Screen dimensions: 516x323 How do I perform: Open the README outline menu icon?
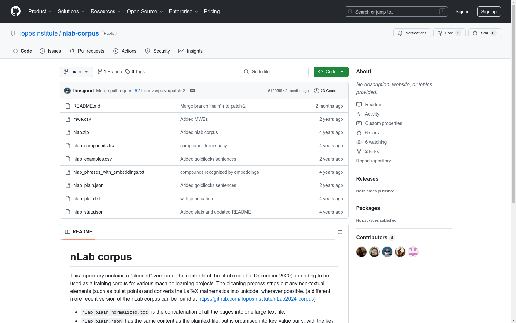coord(340,232)
